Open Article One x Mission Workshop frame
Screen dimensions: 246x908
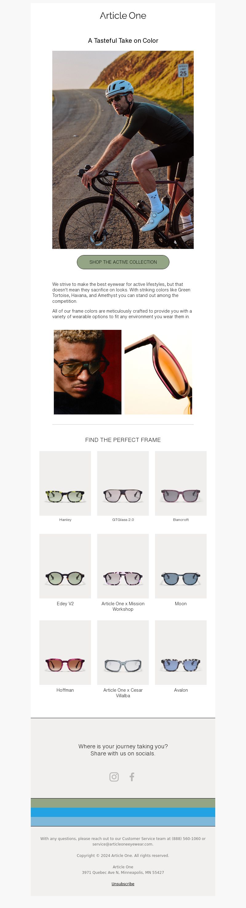click(x=123, y=566)
